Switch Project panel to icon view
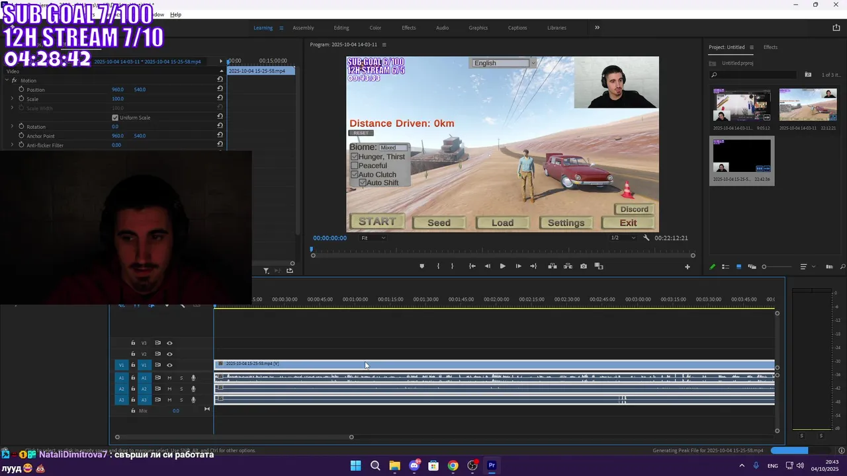The height and width of the screenshot is (476, 847). pos(738,267)
